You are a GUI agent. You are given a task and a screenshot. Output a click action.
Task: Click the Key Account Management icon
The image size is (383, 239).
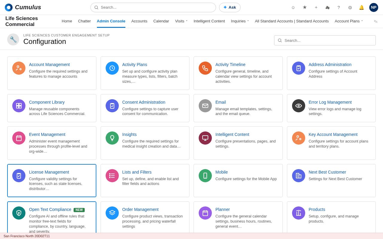pyautogui.click(x=299, y=138)
